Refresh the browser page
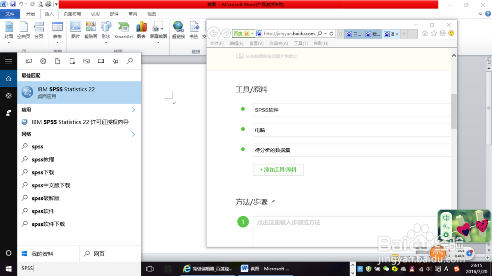Image resolution: width=492 pixels, height=276 pixels. pos(331,33)
